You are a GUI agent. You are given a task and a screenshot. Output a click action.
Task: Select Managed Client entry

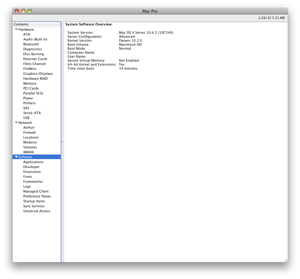(36, 191)
